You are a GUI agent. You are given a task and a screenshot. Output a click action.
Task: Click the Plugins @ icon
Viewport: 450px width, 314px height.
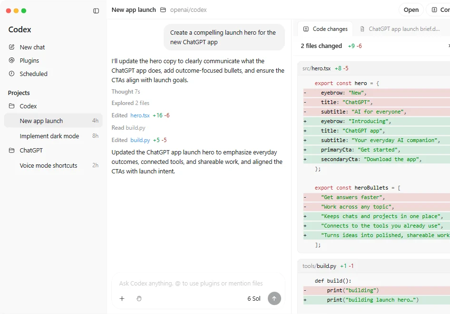pyautogui.click(x=11, y=60)
